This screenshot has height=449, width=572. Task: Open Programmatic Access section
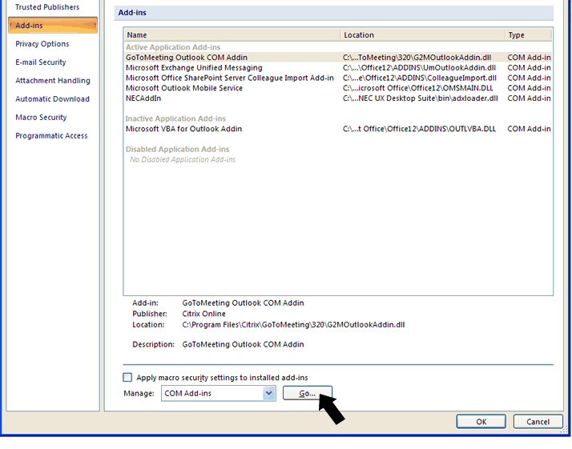[51, 135]
